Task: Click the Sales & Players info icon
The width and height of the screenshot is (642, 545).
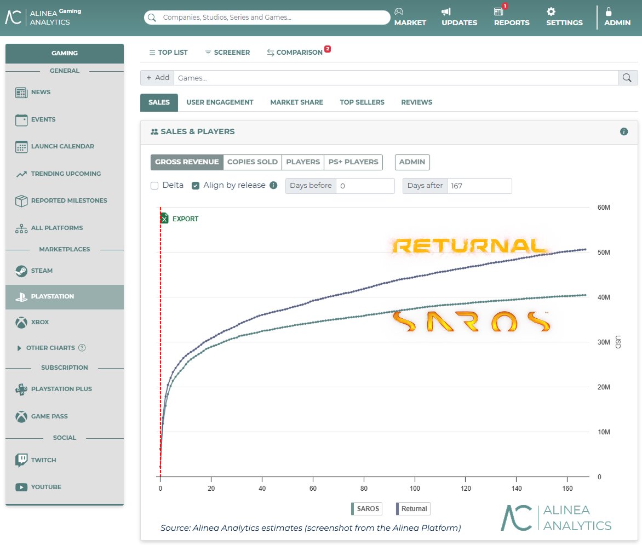Action: (x=623, y=131)
